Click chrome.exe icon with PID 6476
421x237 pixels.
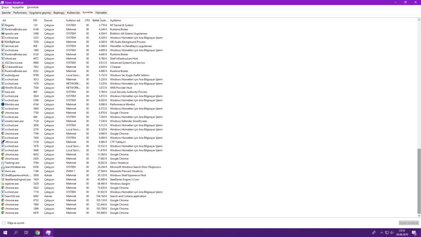coord(3,213)
